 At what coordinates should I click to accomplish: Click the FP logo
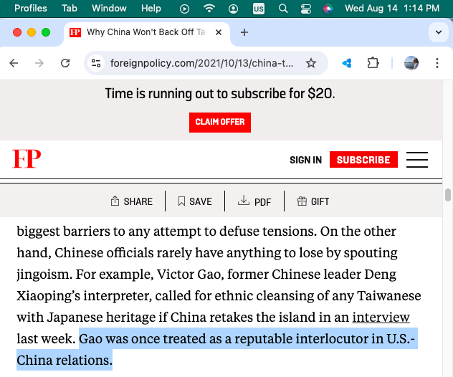click(27, 159)
